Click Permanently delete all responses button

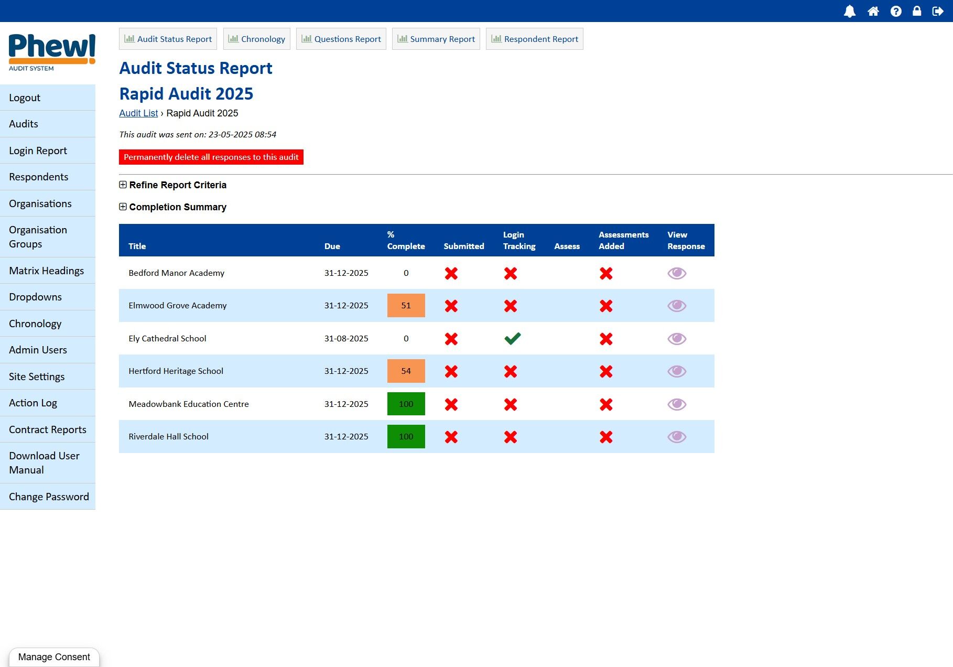point(211,157)
